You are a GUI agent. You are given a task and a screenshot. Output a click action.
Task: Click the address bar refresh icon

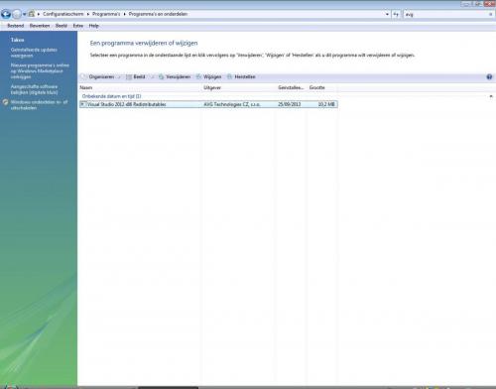[x=396, y=14]
